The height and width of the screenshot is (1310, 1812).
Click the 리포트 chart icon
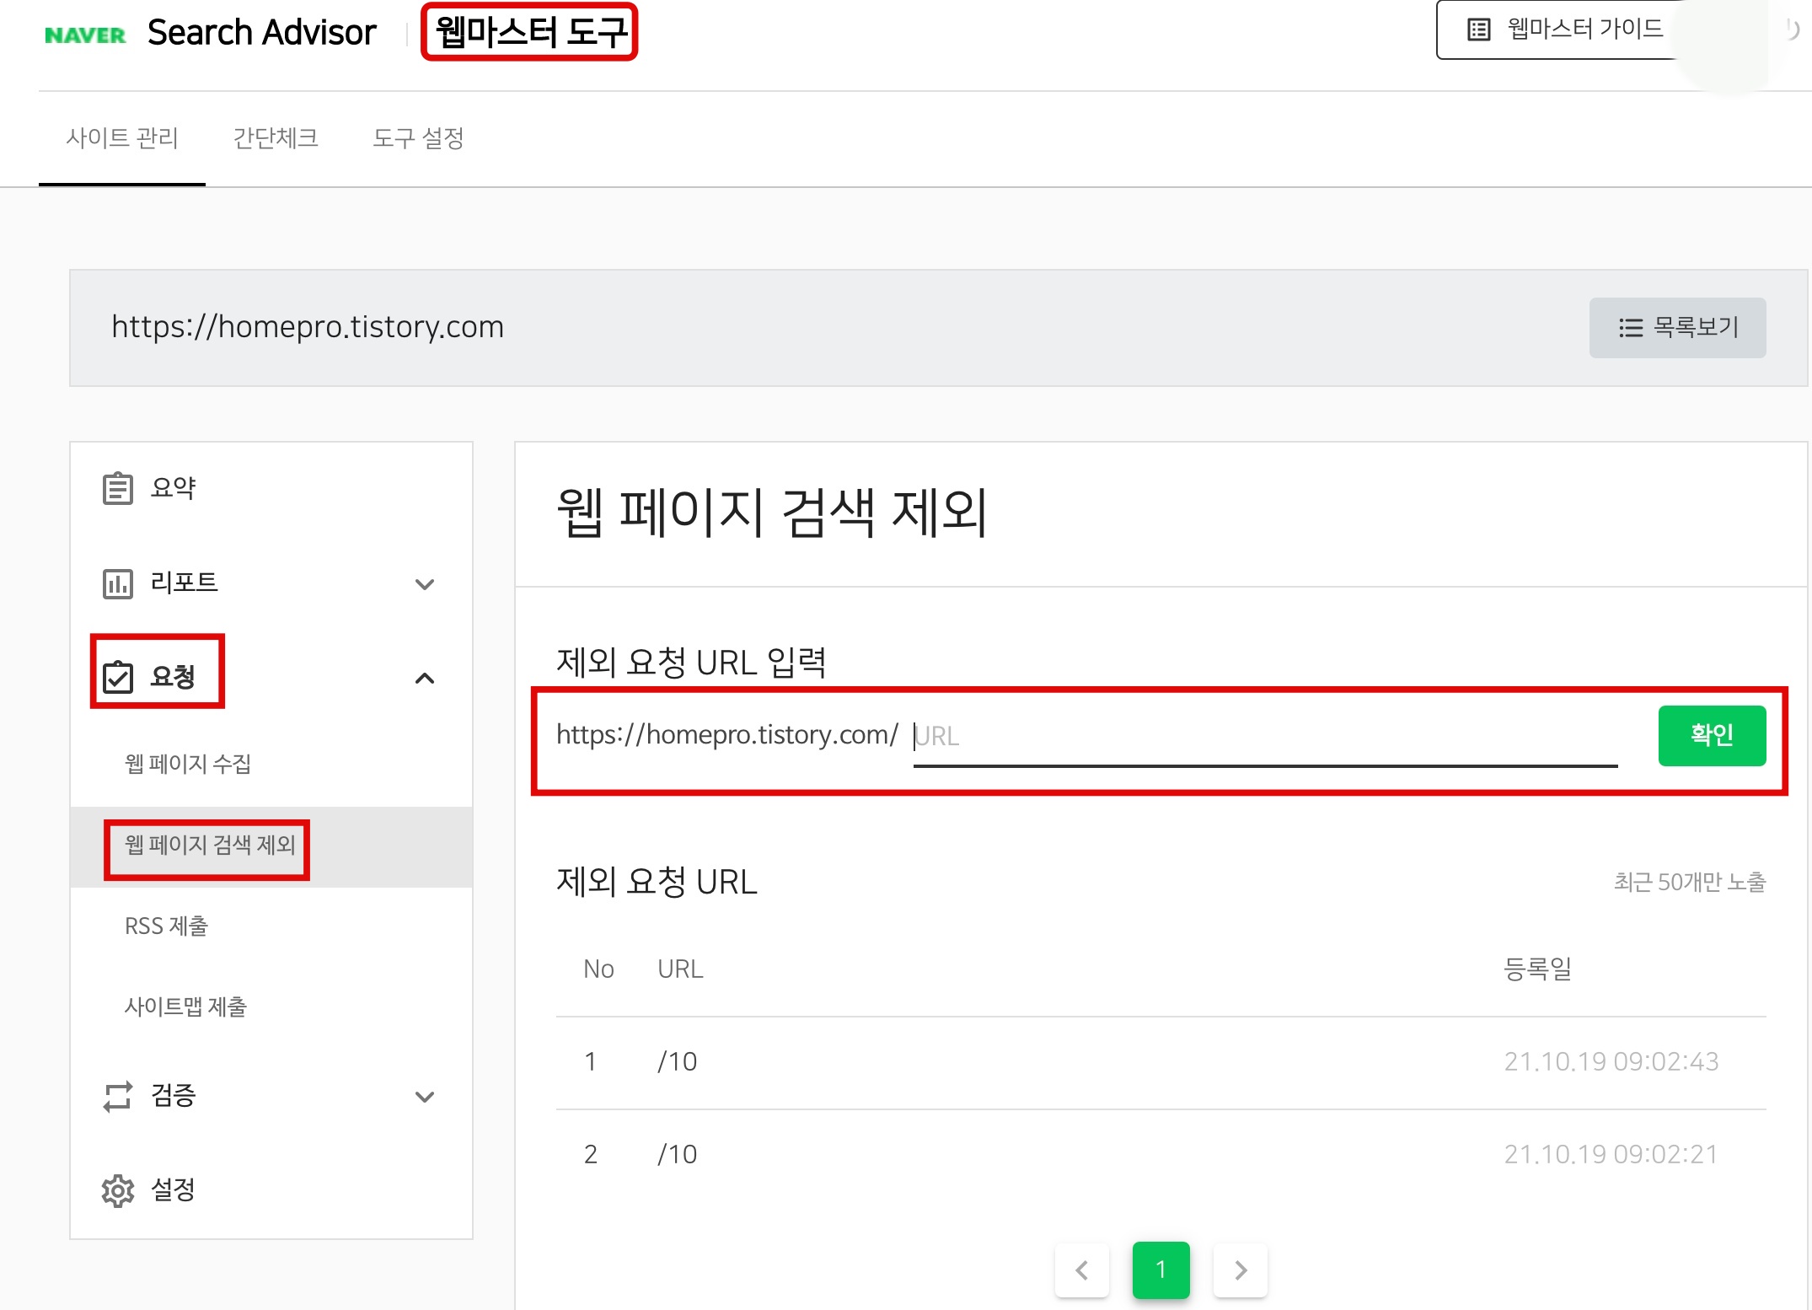(118, 583)
